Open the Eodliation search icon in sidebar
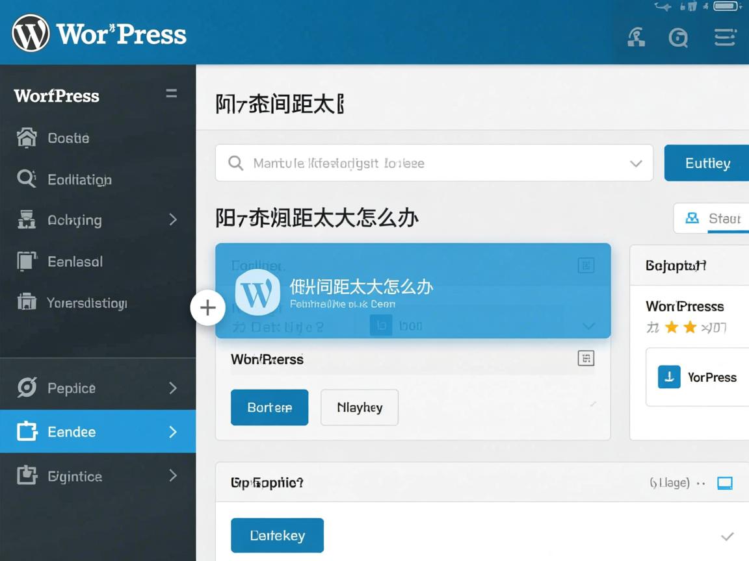This screenshot has height=561, width=749. 27,179
